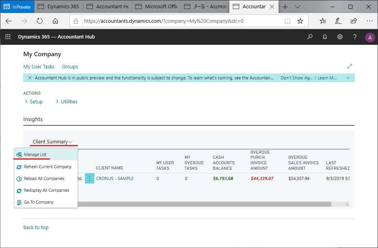378x248 pixels.
Task: Click the My Company page heading
Action: click(42, 54)
